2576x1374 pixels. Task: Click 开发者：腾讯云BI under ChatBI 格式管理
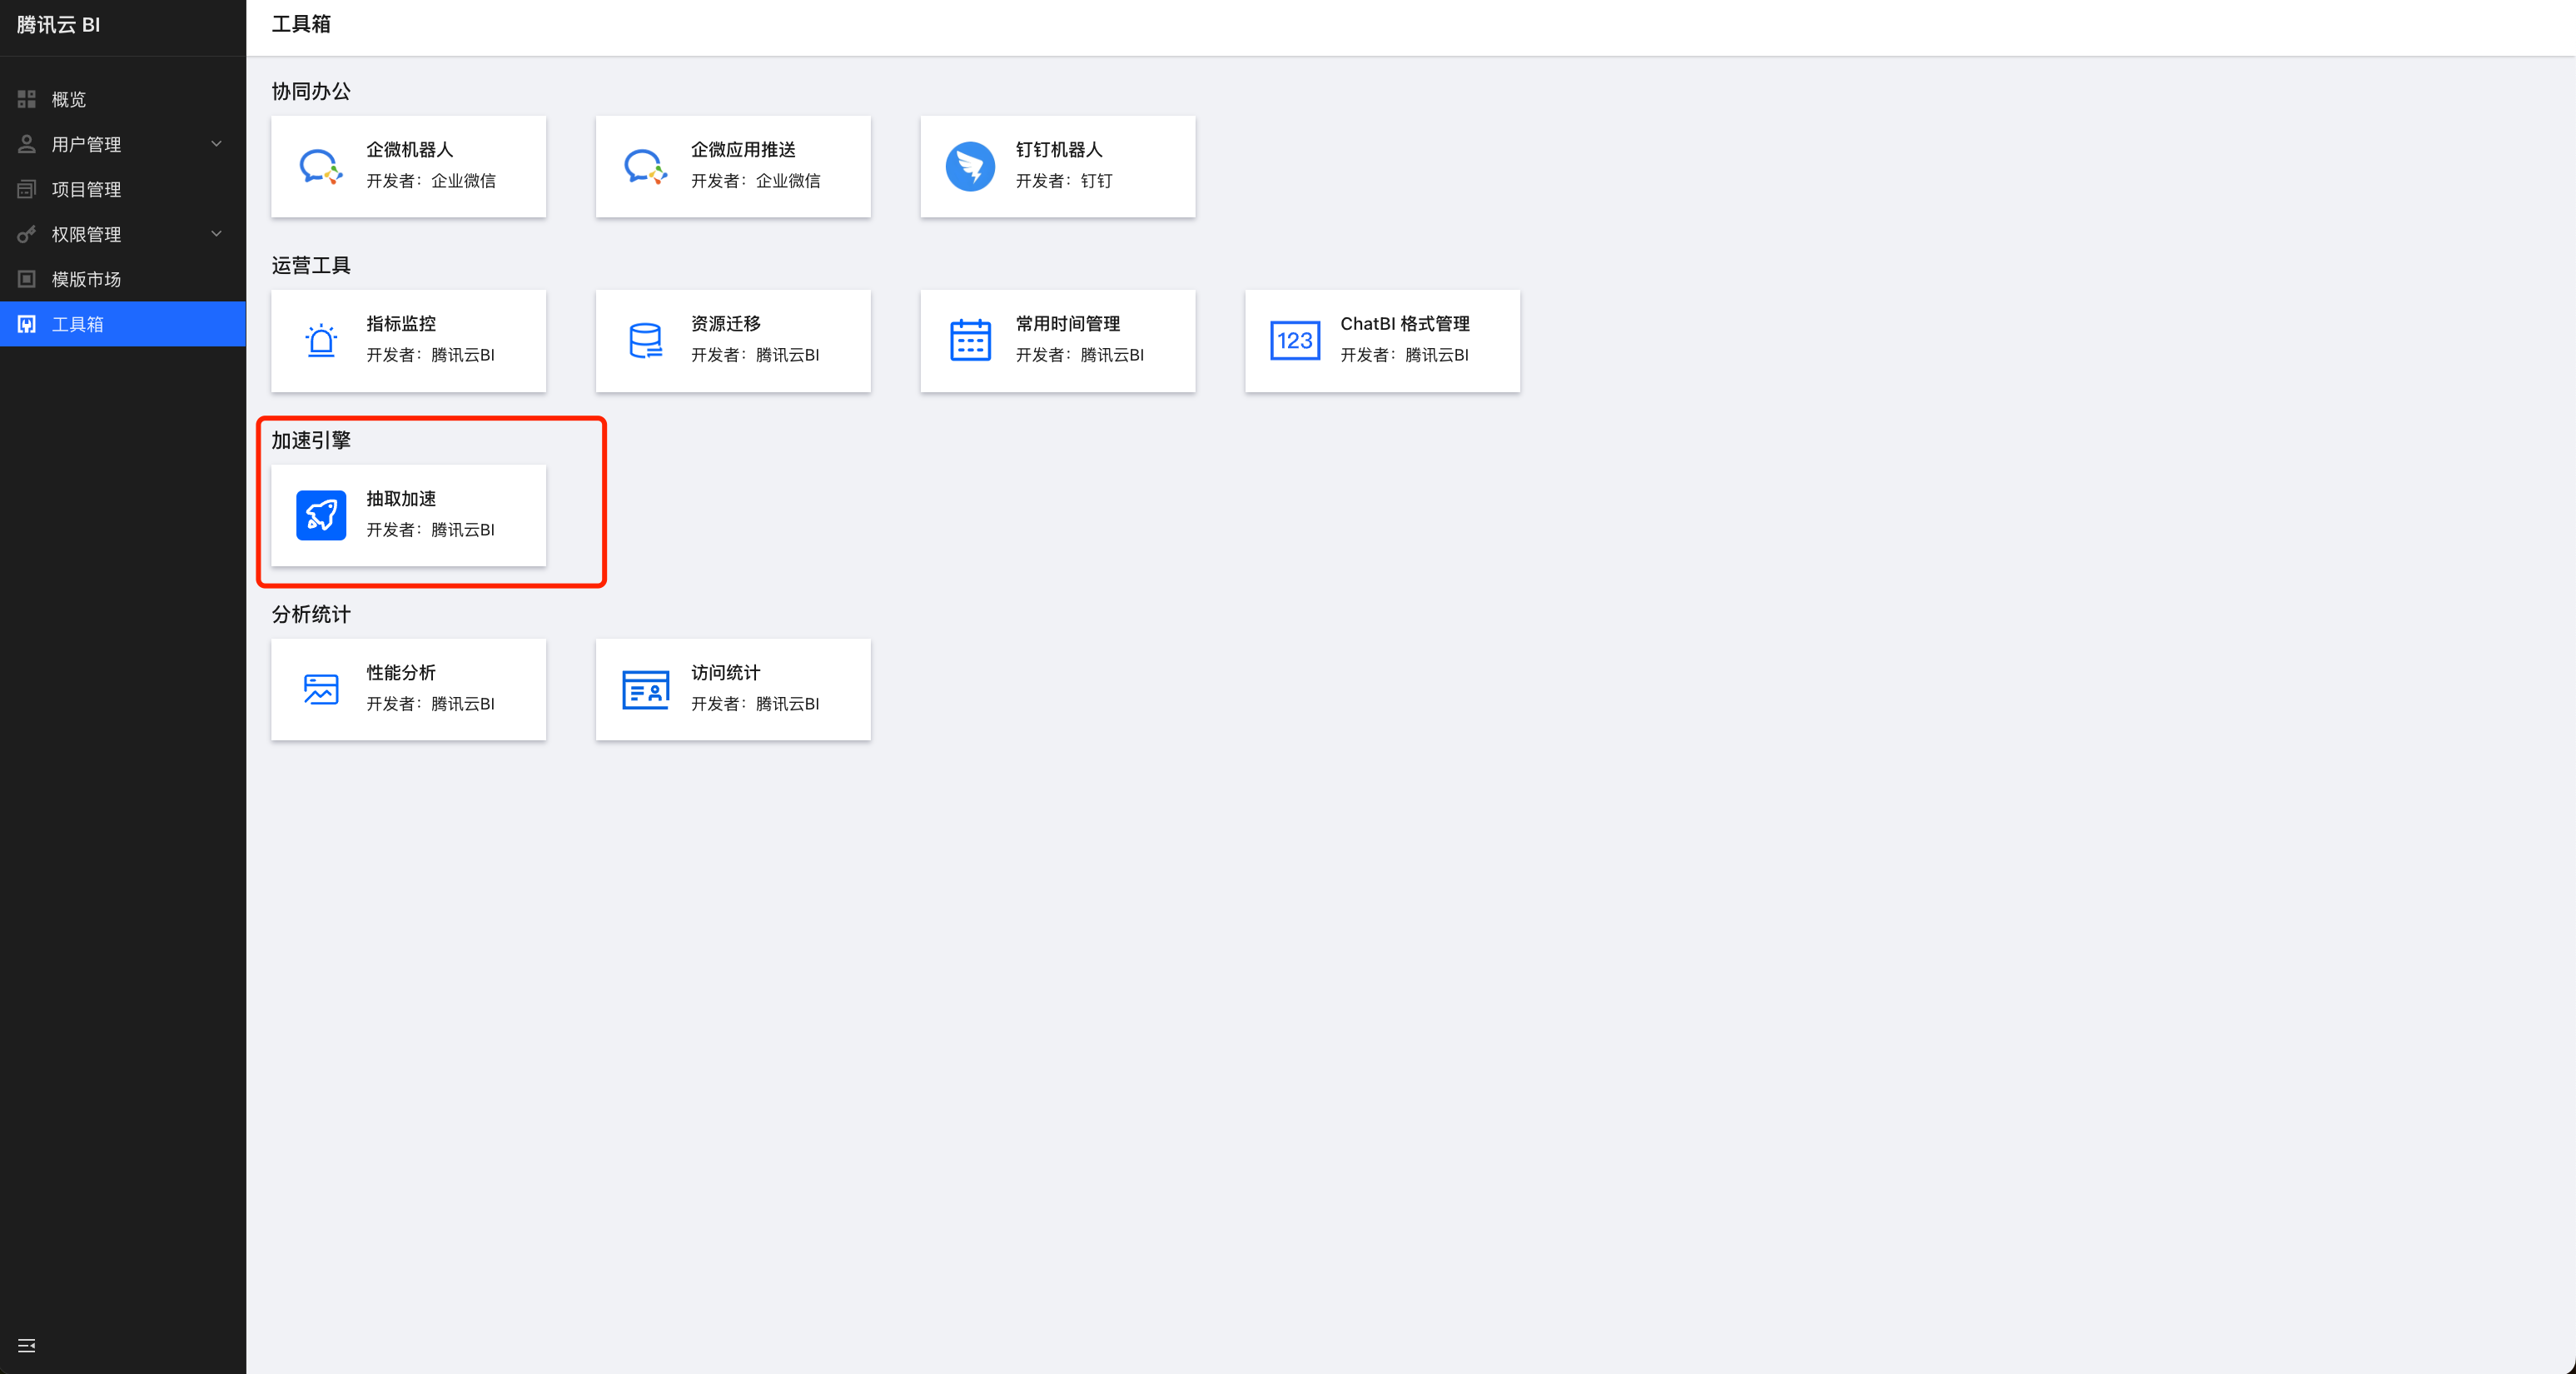coord(1404,355)
